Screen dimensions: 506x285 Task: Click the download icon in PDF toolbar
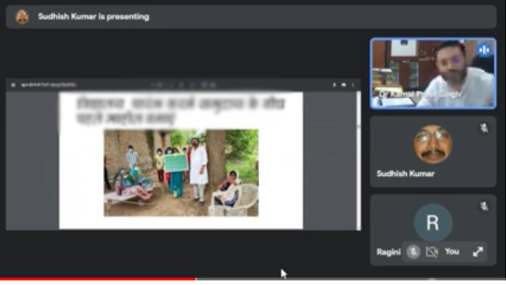(335, 85)
